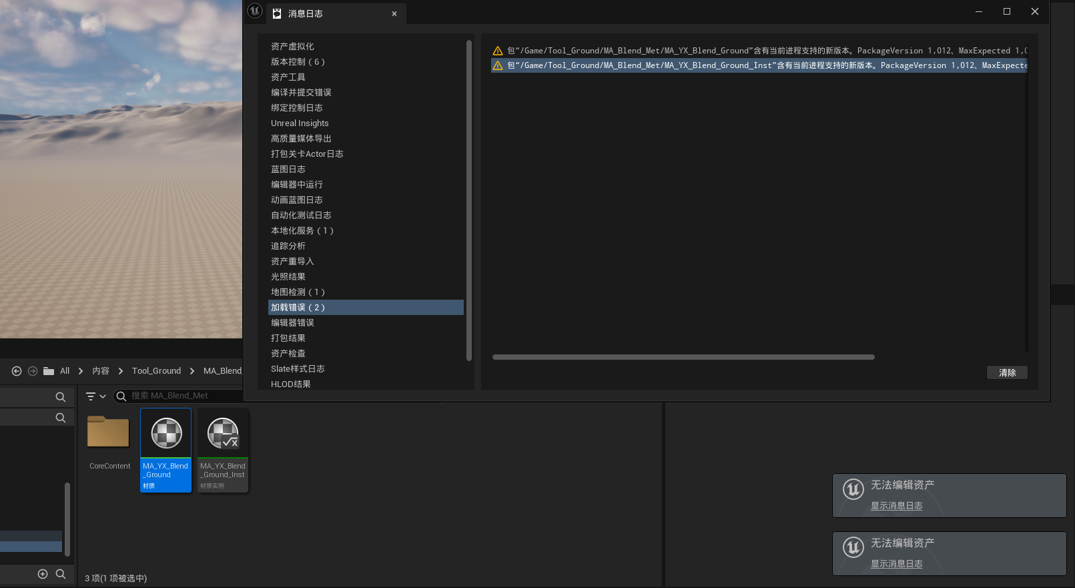The height and width of the screenshot is (588, 1075).
Task: Click lower search icon in sources panel
Action: [x=61, y=418]
